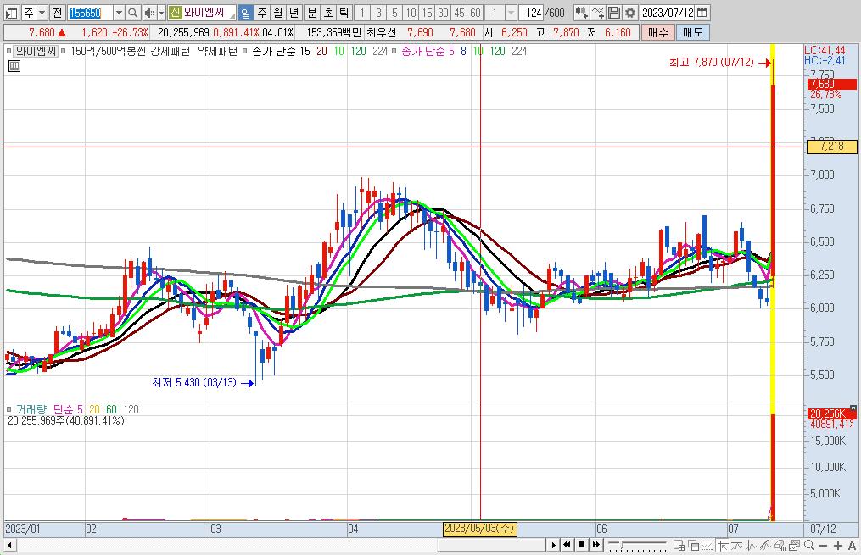Choose the 5 interval button
The image size is (861, 555).
(394, 12)
